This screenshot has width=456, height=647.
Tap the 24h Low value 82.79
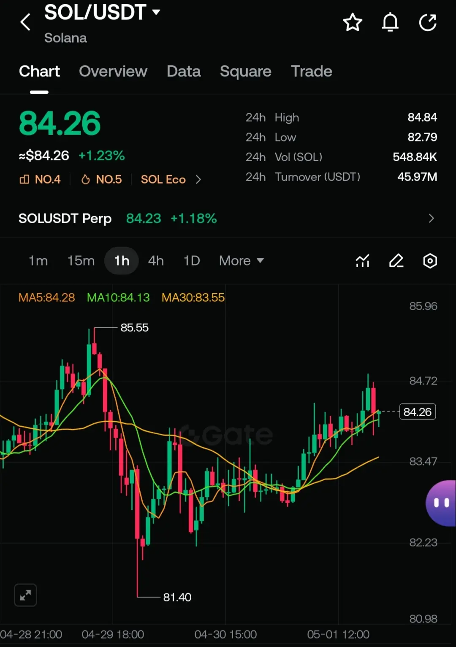[x=422, y=137]
